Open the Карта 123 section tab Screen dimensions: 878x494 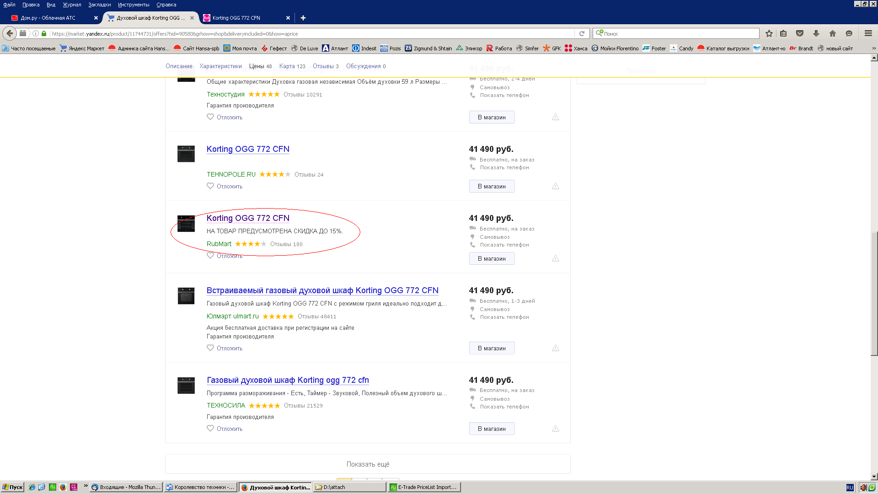click(292, 66)
